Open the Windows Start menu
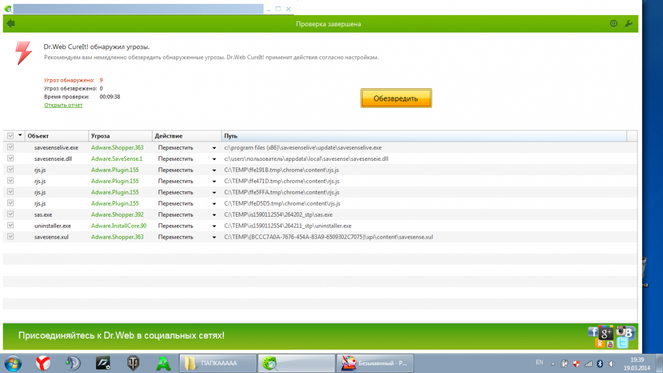The image size is (663, 373). coord(12,363)
